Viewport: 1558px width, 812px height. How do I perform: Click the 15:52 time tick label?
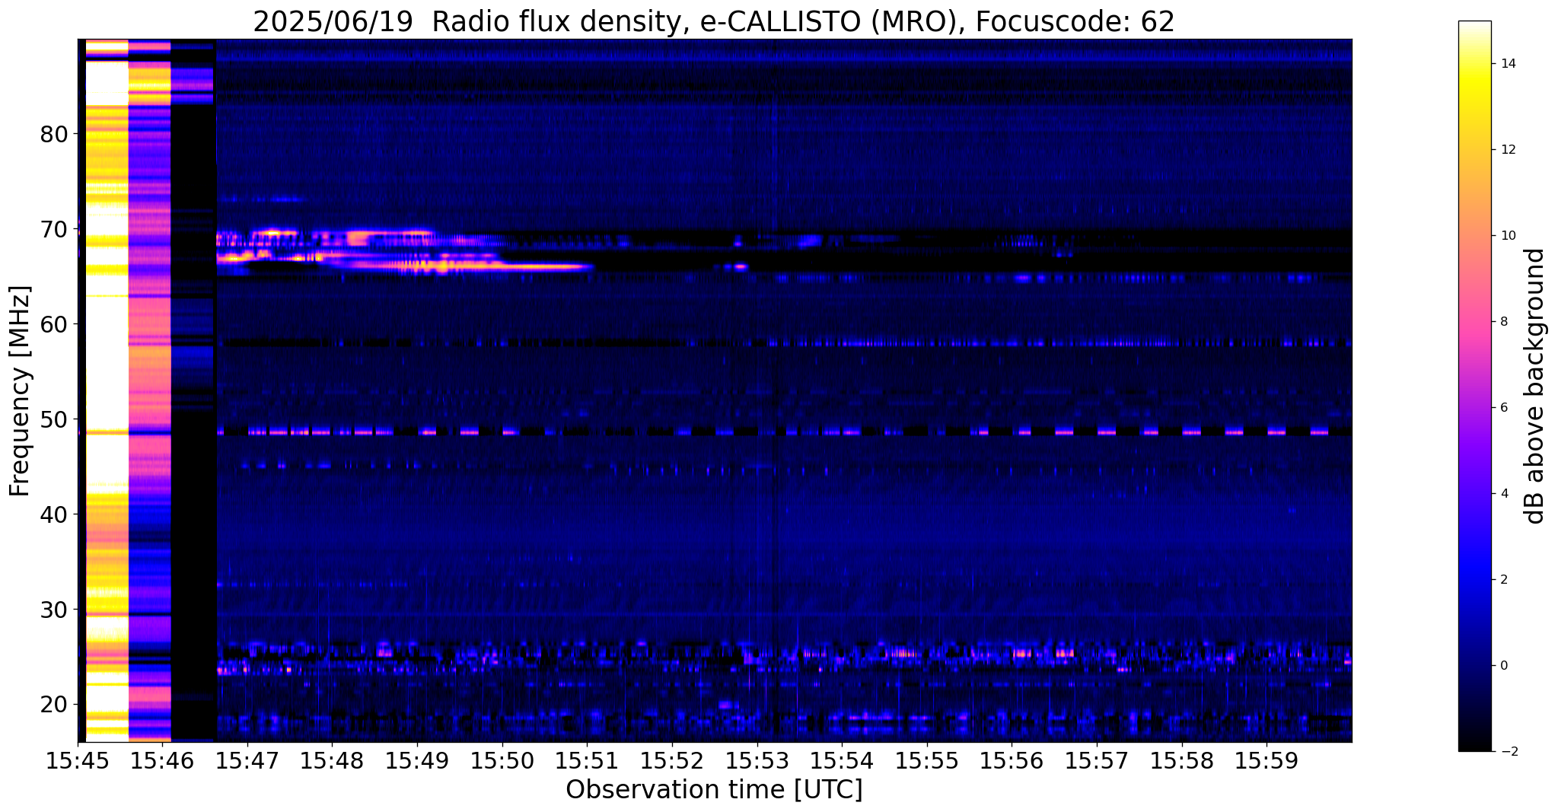pyautogui.click(x=672, y=760)
